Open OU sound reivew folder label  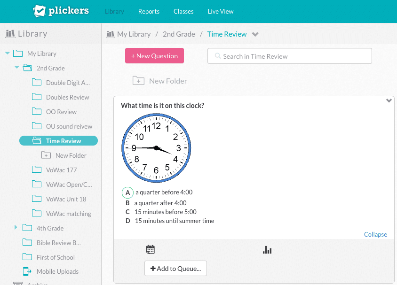(x=69, y=126)
